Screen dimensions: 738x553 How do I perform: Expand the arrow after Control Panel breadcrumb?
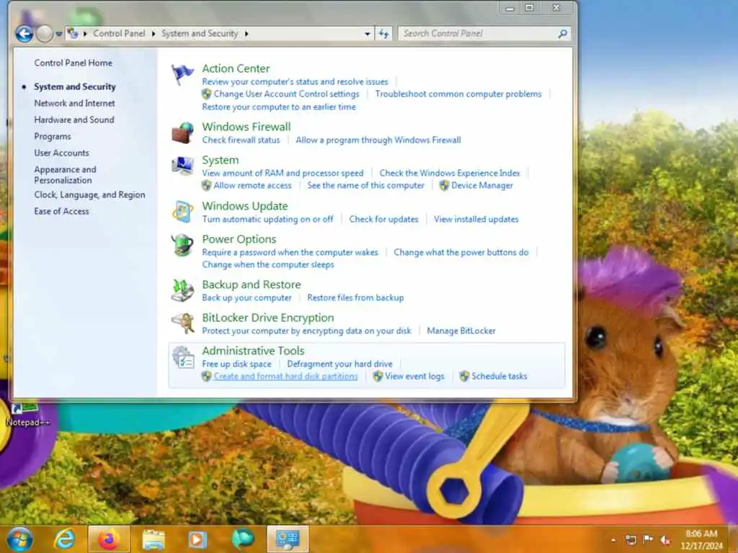click(x=154, y=34)
